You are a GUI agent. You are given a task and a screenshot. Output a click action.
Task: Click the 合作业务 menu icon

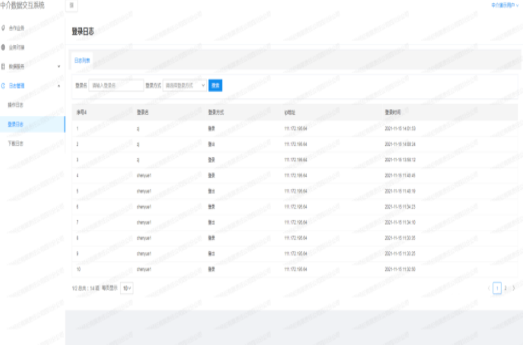(4, 28)
